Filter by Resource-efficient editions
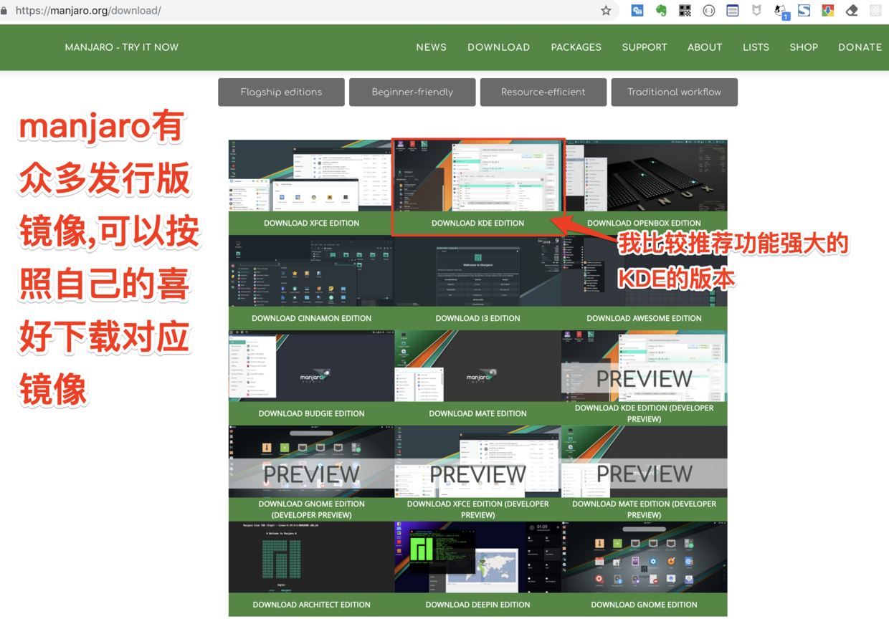889x624 pixels. pos(543,92)
